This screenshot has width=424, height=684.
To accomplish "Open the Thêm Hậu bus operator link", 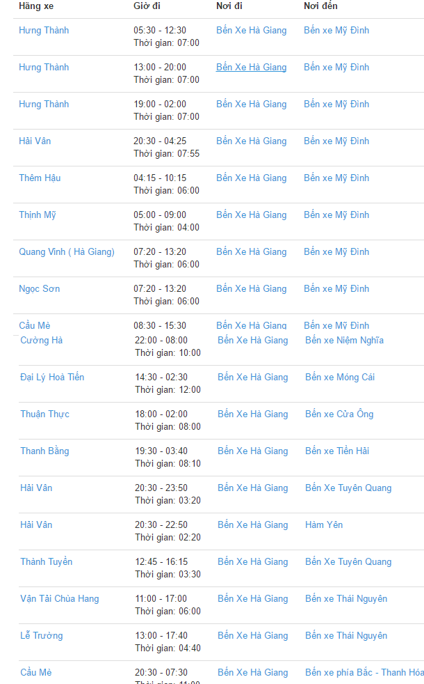I will click(40, 178).
